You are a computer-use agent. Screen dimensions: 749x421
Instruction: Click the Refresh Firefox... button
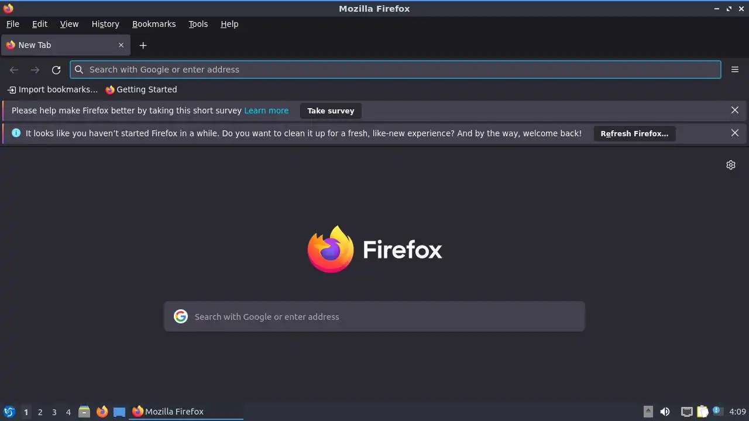point(634,133)
